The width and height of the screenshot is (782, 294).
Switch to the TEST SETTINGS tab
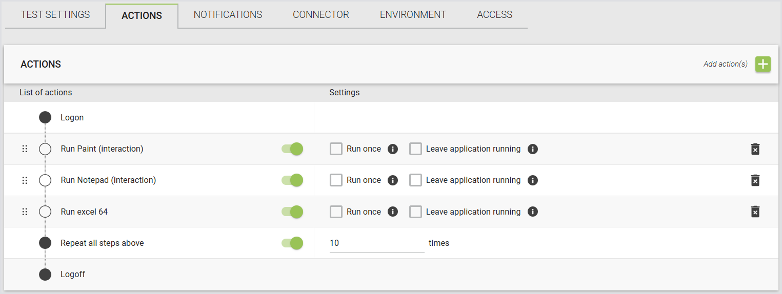coord(55,15)
